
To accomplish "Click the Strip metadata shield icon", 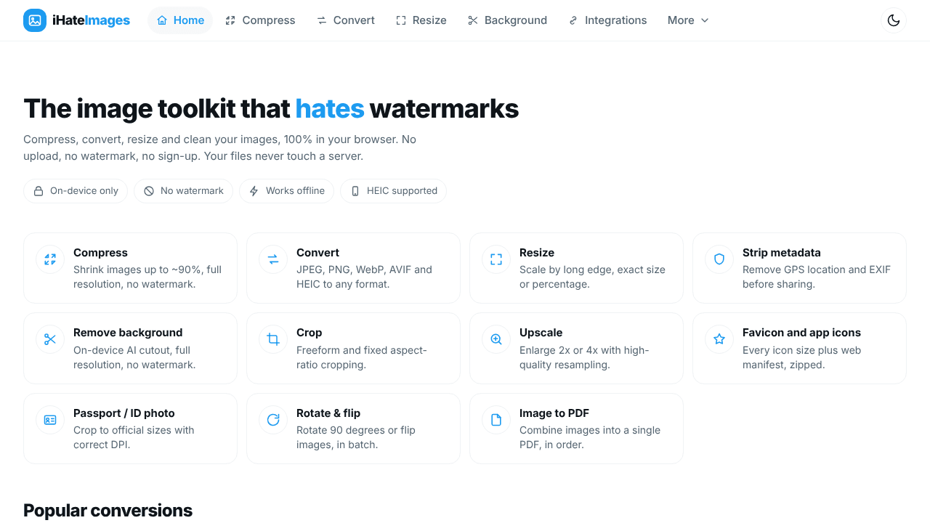I will [x=719, y=259].
